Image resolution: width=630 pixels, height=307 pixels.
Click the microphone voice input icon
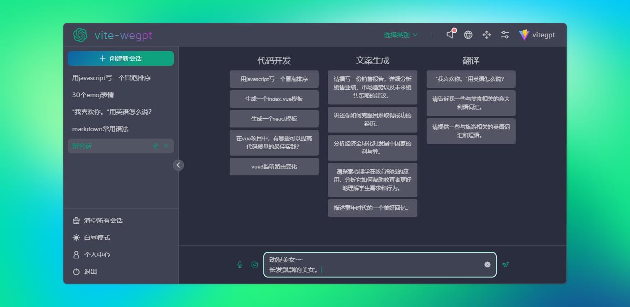tap(239, 264)
